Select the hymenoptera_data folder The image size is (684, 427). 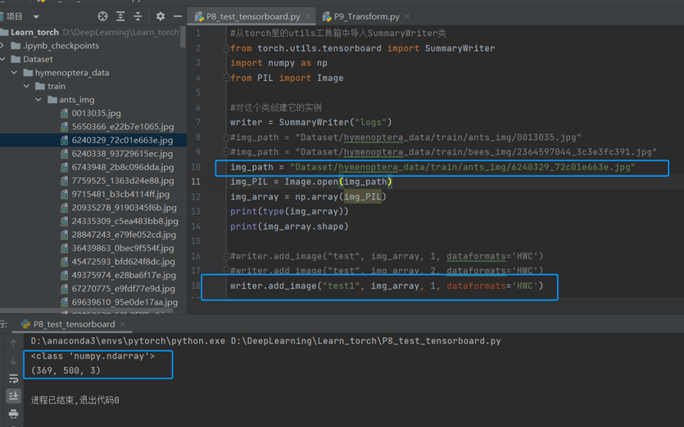pyautogui.click(x=72, y=73)
